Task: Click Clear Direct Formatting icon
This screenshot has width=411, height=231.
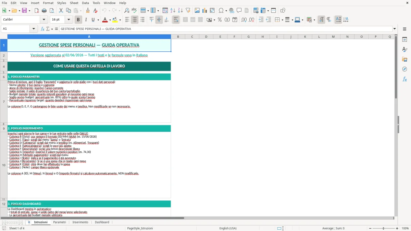Action: coord(95,11)
